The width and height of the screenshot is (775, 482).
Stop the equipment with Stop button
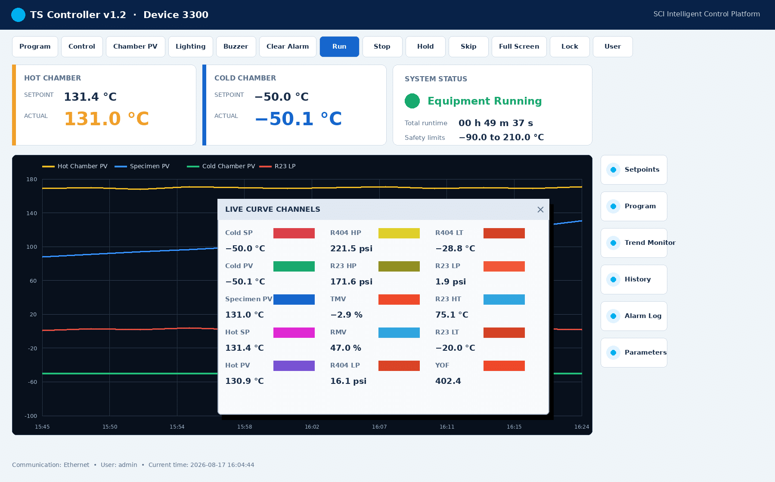382,46
